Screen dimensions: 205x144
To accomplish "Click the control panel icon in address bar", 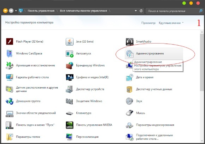I will point(21,11).
